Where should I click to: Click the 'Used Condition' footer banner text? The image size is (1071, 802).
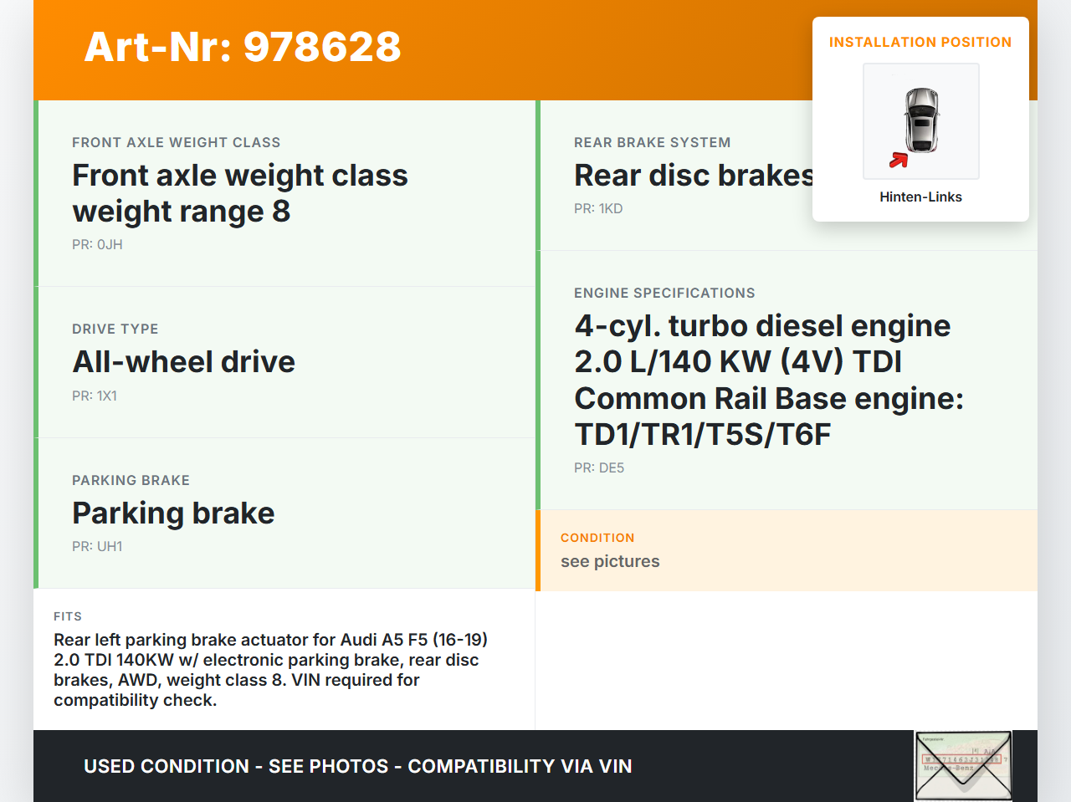pyautogui.click(x=357, y=766)
